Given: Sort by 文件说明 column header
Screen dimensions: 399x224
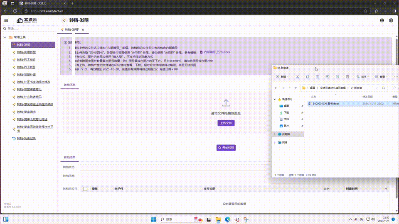Looking at the screenshot, I should click(x=209, y=189).
